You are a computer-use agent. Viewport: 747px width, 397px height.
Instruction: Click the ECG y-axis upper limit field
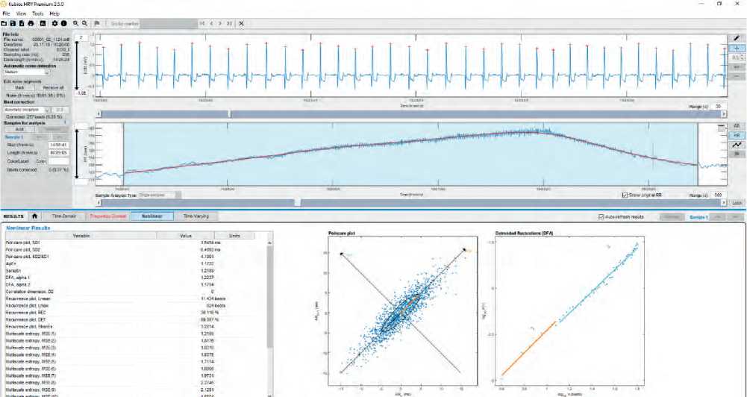point(82,37)
